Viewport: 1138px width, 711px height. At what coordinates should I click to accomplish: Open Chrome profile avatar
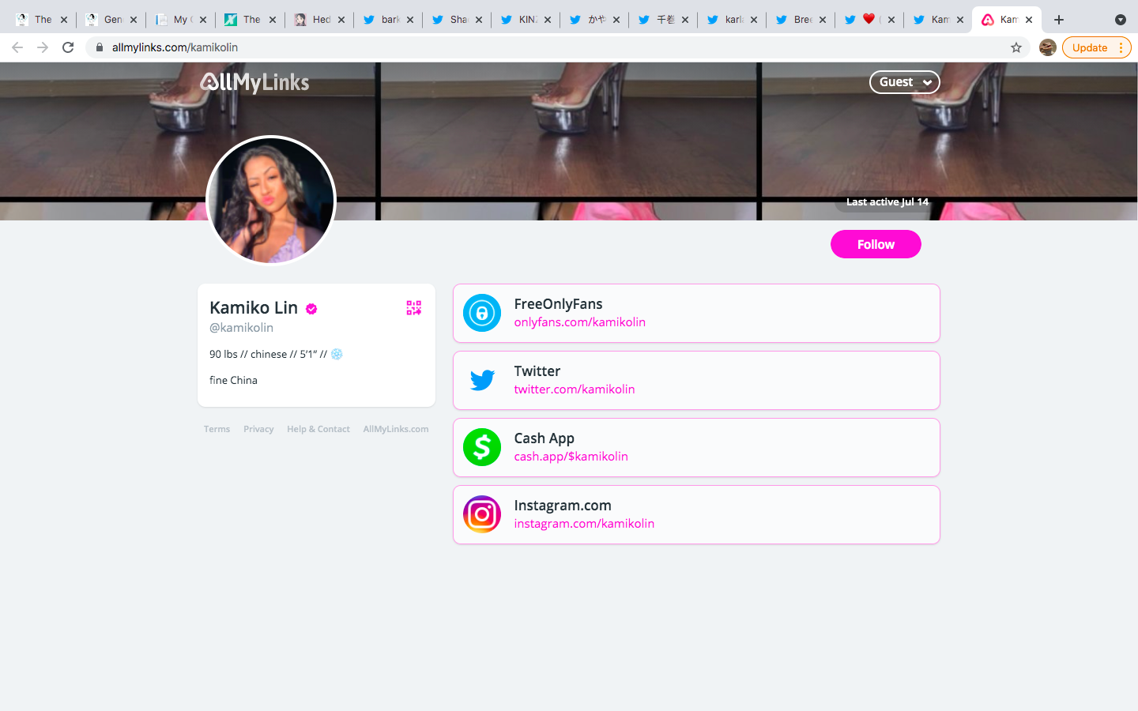pyautogui.click(x=1048, y=47)
